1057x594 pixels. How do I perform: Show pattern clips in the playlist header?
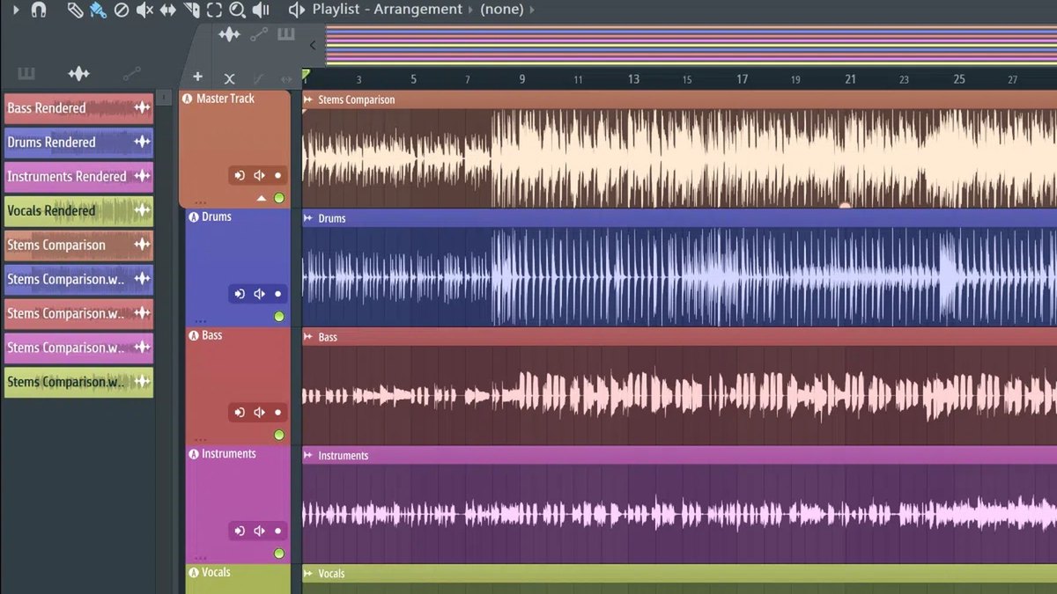pyautogui.click(x=286, y=34)
